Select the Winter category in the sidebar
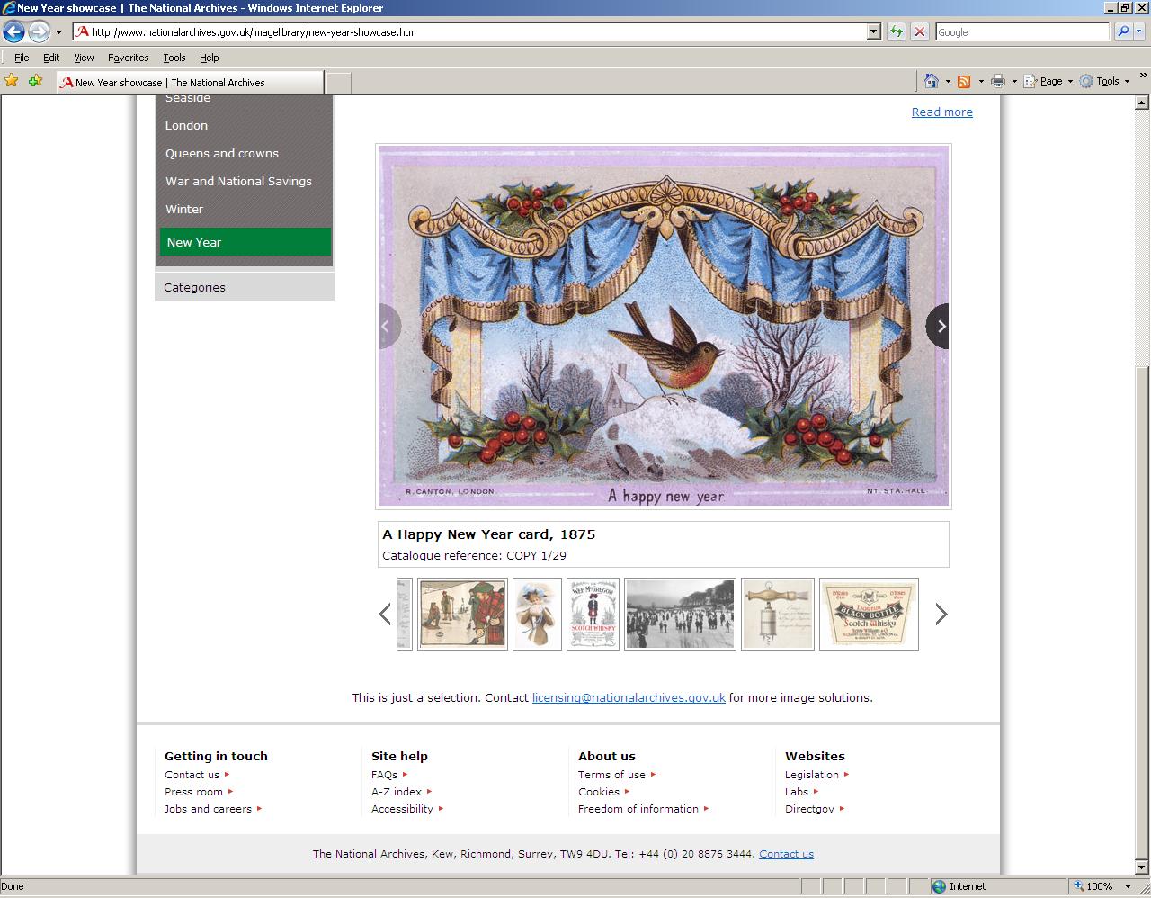 click(x=183, y=209)
